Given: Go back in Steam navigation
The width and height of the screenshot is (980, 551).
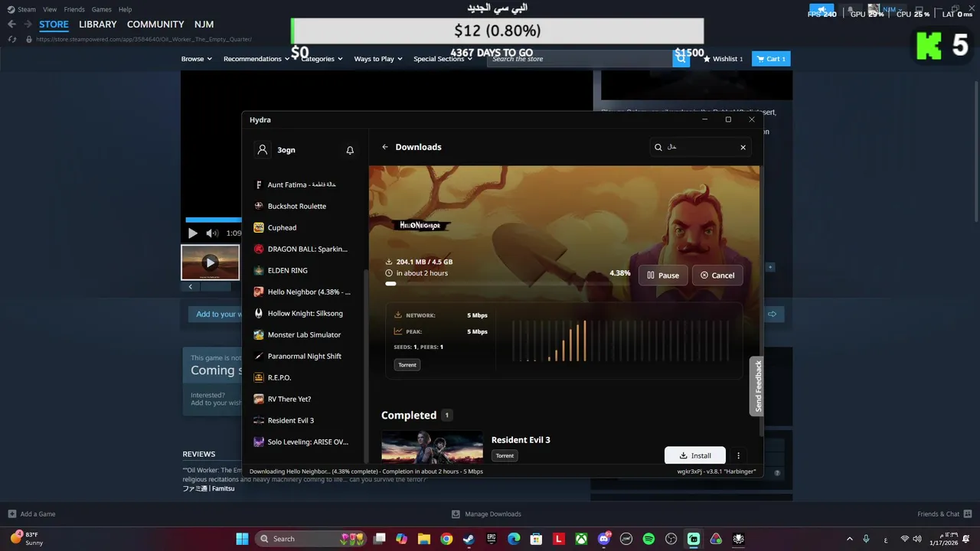Looking at the screenshot, I should pos(11,24).
